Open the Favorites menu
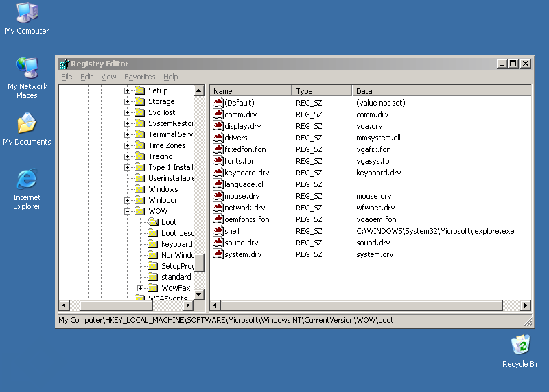 coord(140,77)
